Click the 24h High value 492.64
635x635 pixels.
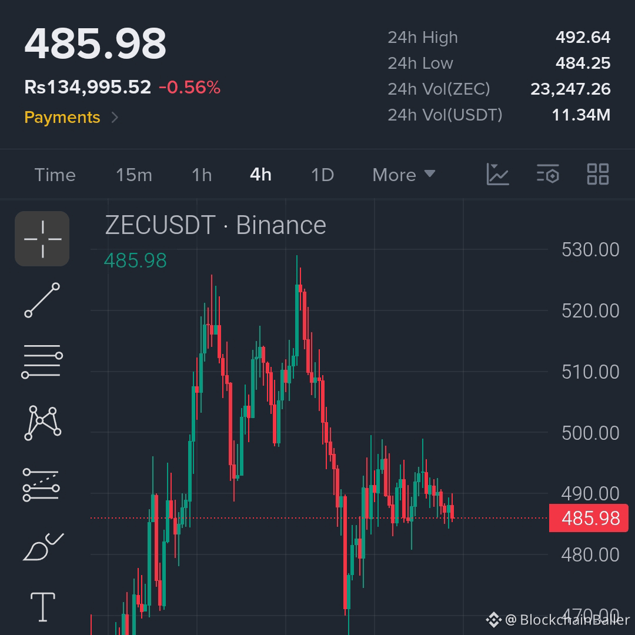click(583, 37)
